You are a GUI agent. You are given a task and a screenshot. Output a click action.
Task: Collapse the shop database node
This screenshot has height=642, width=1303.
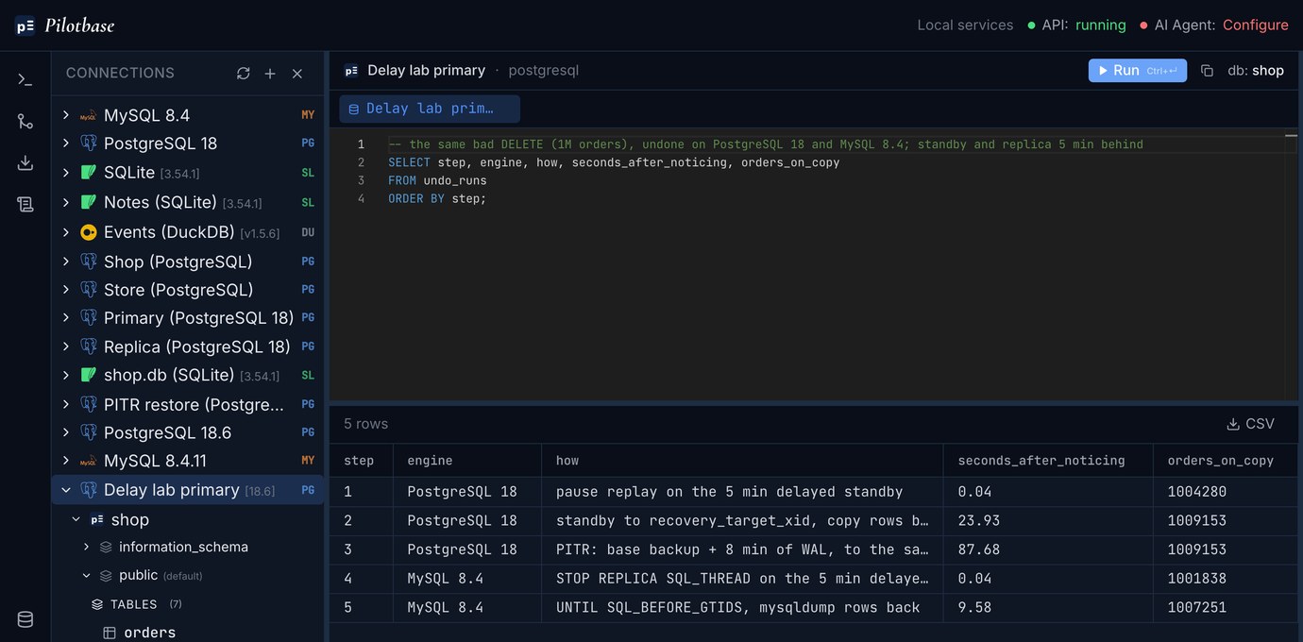pos(76,519)
